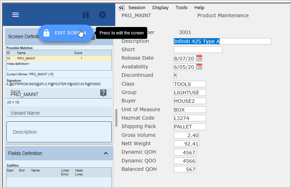The height and width of the screenshot is (188, 291).
Task: Click the help question mark icon
Action: (103, 93)
